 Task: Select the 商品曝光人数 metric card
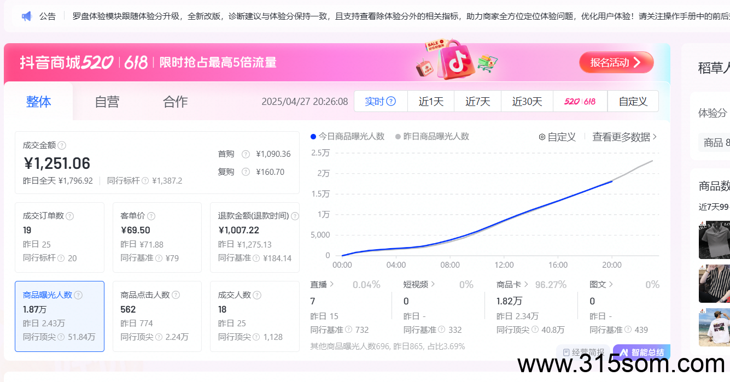pyautogui.click(x=60, y=316)
